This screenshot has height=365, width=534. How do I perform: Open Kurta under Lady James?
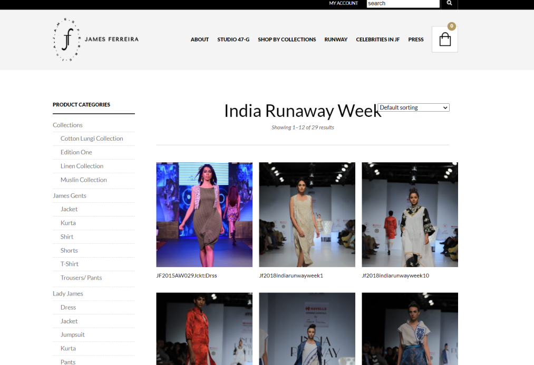[x=68, y=348]
